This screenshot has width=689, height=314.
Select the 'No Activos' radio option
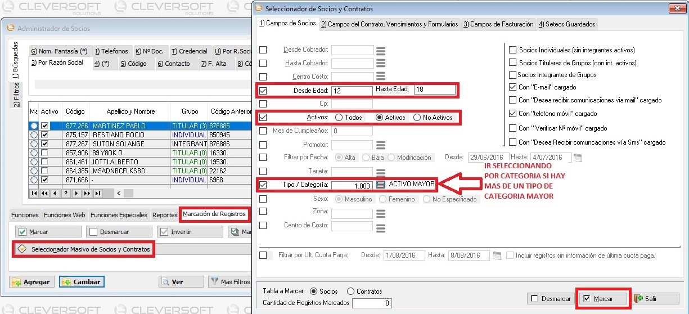[417, 118]
